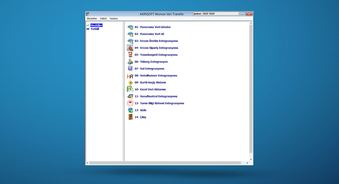Viewport: 339px width, 184px height.
Task: Click the Çıkış door icon
Action: (130, 117)
